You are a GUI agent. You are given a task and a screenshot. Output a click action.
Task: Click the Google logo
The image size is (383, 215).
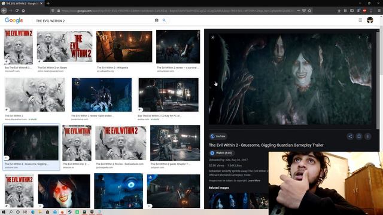[14, 20]
